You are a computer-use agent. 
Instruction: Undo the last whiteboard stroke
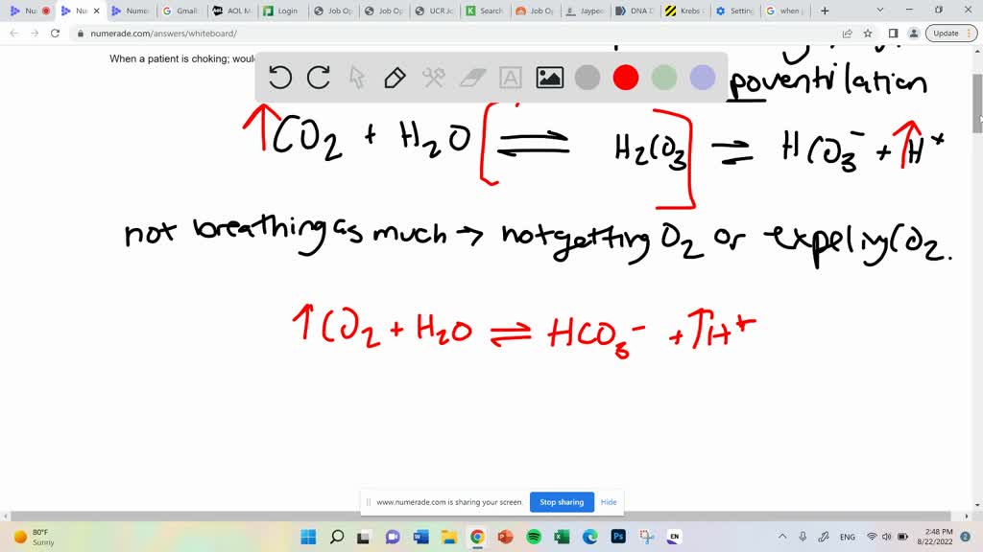tap(280, 78)
